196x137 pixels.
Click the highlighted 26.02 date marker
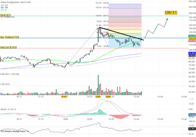pyautogui.click(x=107, y=97)
